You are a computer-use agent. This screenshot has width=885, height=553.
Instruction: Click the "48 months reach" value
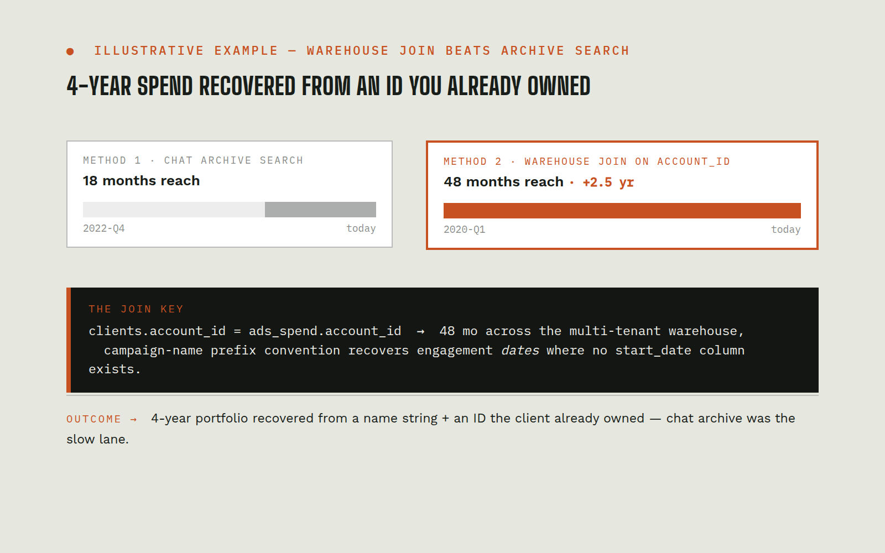click(503, 182)
